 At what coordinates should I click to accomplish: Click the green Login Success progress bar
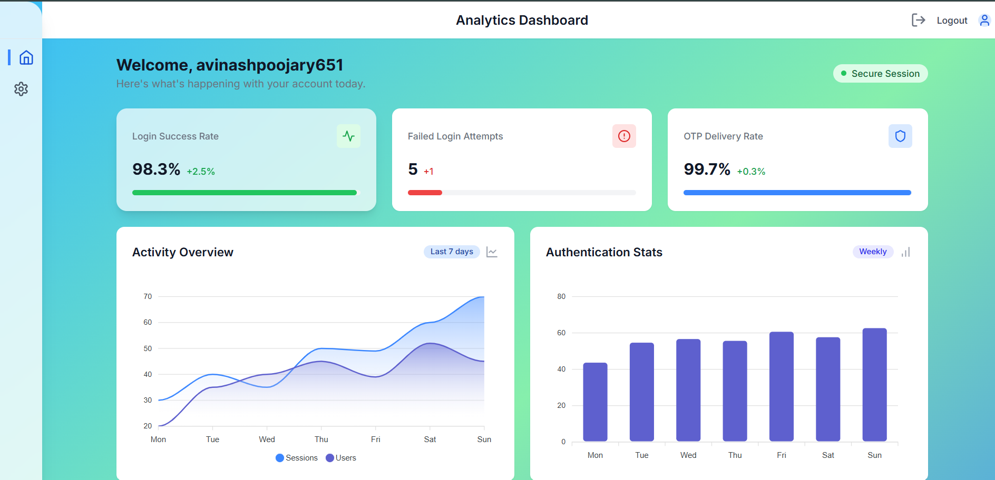click(x=245, y=193)
